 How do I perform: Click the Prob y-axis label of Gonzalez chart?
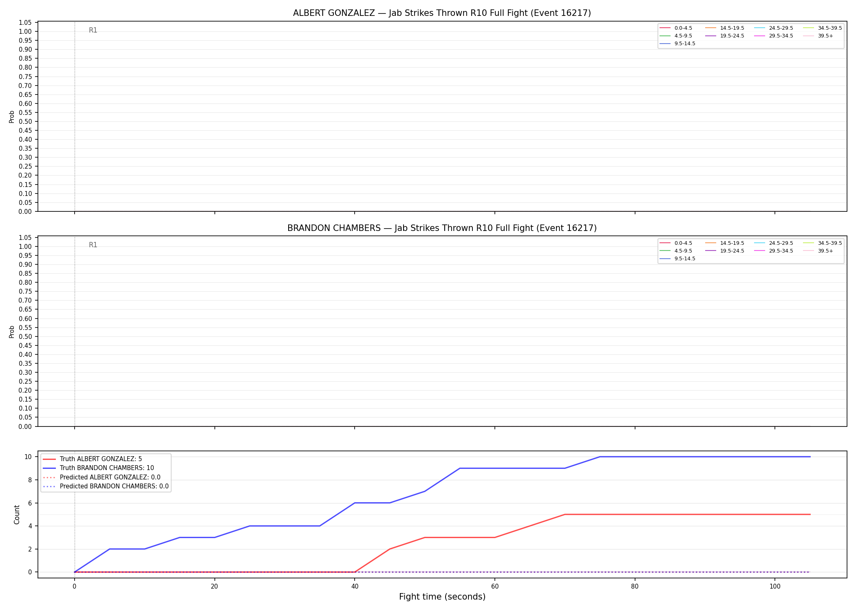coord(12,117)
